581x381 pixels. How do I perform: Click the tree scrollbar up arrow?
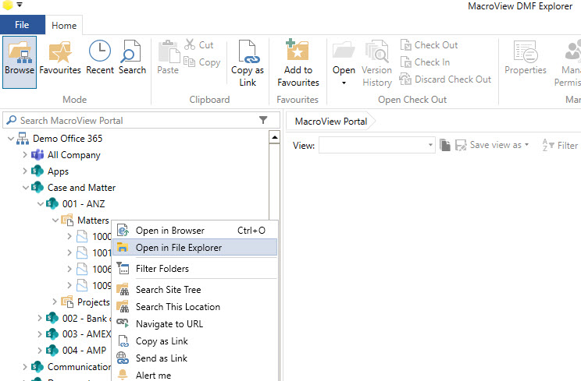tap(274, 137)
